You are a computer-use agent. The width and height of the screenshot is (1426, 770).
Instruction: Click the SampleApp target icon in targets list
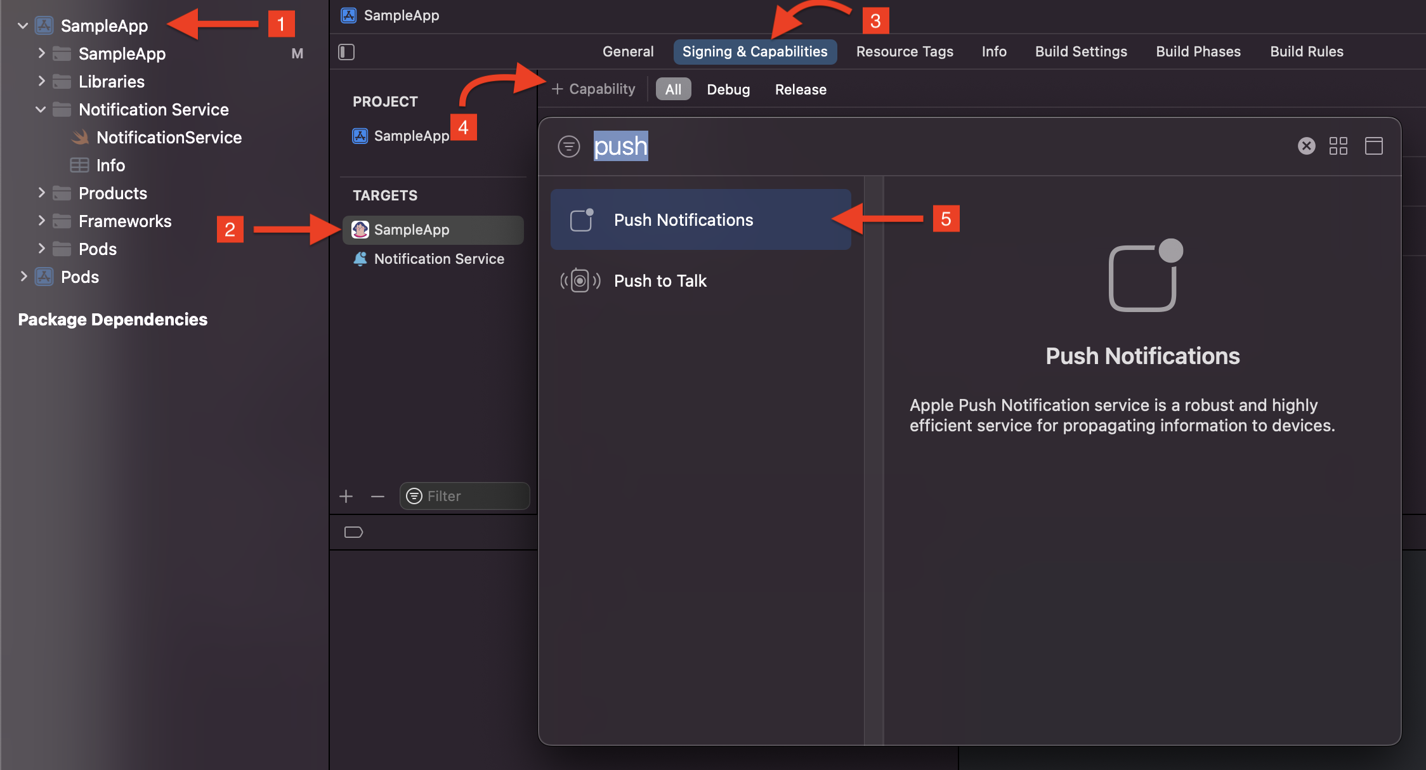click(359, 230)
